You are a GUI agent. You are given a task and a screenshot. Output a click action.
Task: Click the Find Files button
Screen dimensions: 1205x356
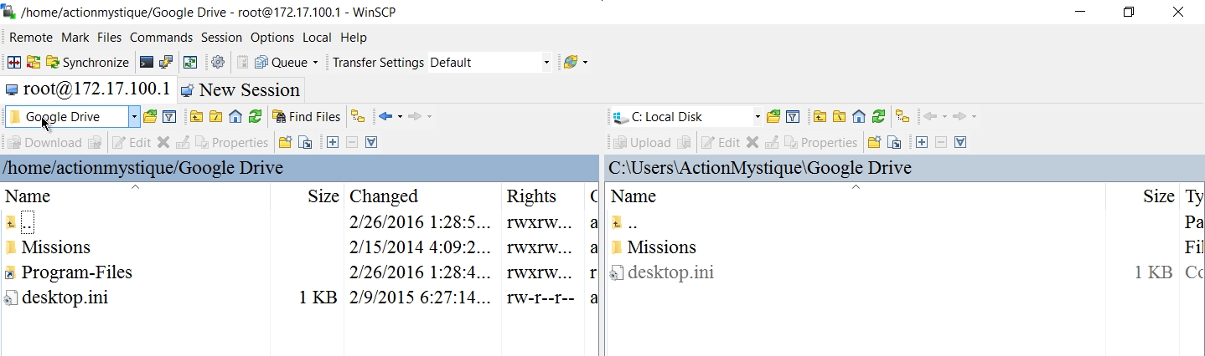click(x=306, y=117)
